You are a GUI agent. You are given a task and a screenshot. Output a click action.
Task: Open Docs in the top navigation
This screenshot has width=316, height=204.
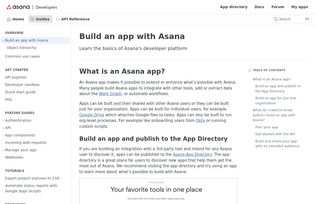pyautogui.click(x=259, y=7)
